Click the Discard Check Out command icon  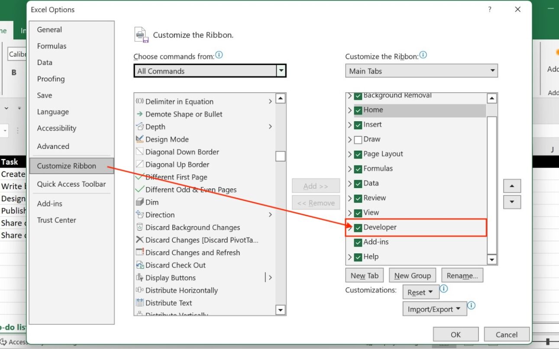[139, 265]
